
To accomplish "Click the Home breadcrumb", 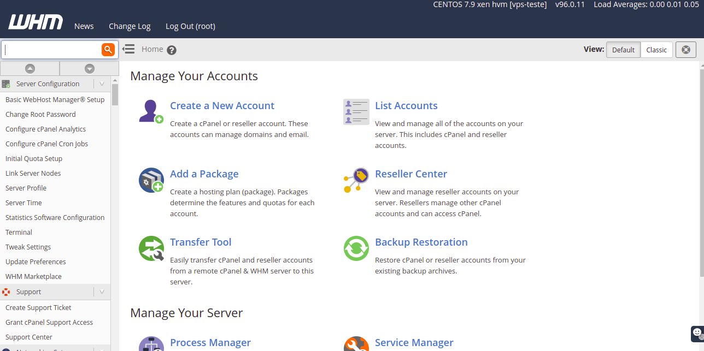I will coord(152,49).
